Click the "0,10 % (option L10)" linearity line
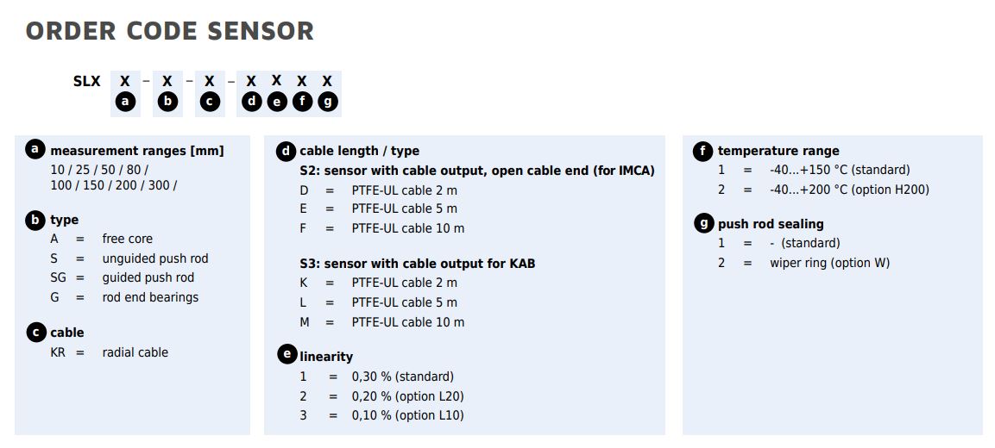This screenshot has height=448, width=995. click(407, 415)
